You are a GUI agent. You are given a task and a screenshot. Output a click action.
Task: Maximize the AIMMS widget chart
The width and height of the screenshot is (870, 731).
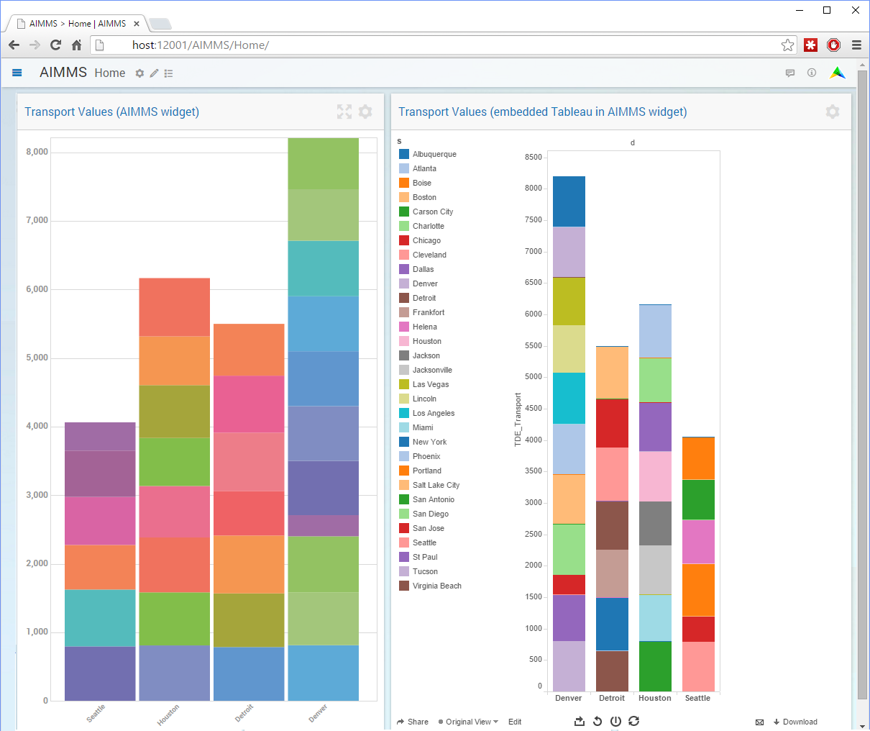(344, 112)
